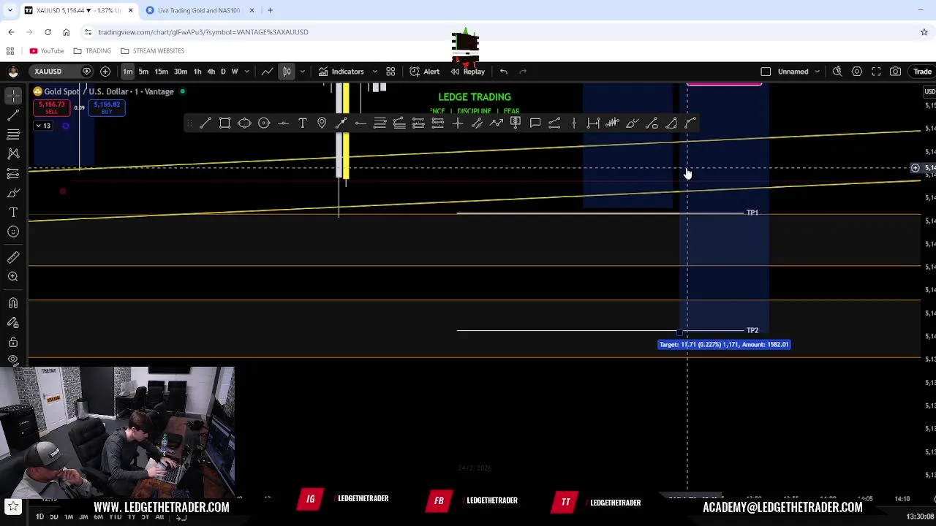Open chart settings hexagon icon
The image size is (936, 526).
(856, 72)
